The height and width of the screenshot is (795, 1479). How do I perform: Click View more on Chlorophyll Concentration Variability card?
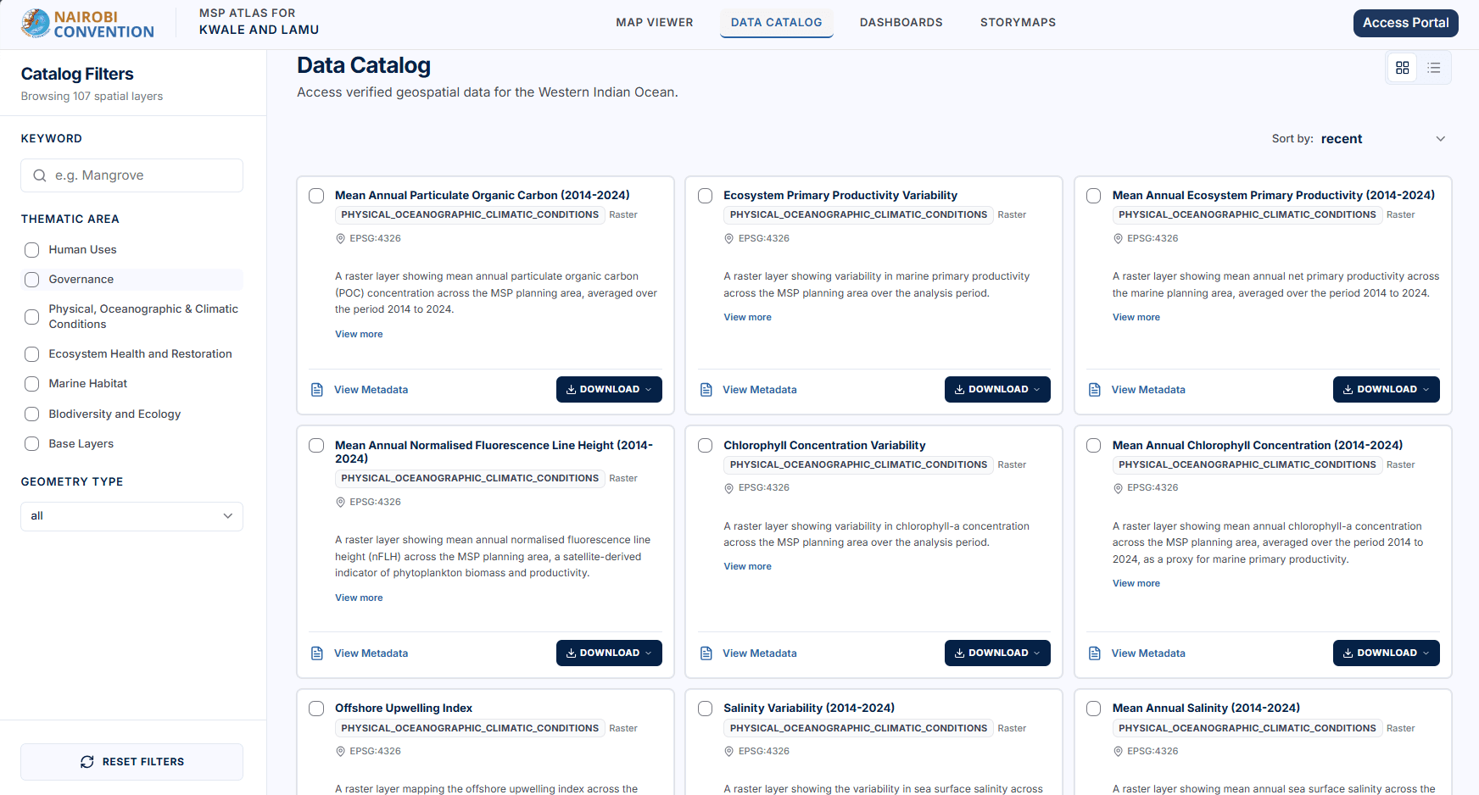[747, 567]
